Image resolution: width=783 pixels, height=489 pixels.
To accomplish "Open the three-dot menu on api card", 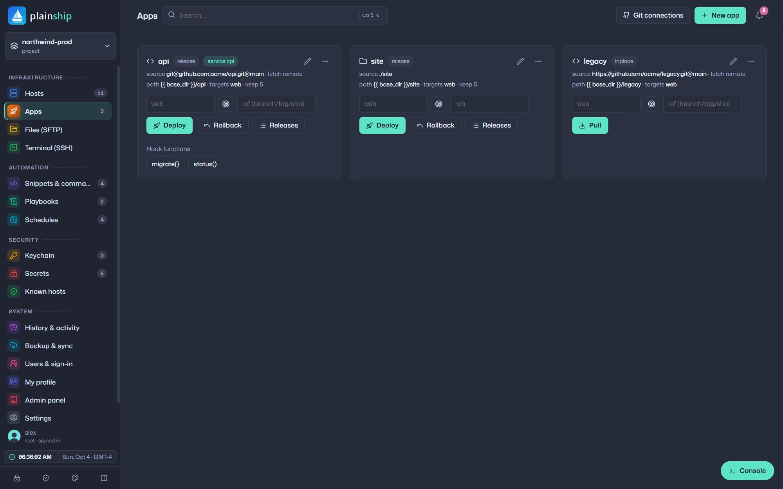I will [325, 61].
